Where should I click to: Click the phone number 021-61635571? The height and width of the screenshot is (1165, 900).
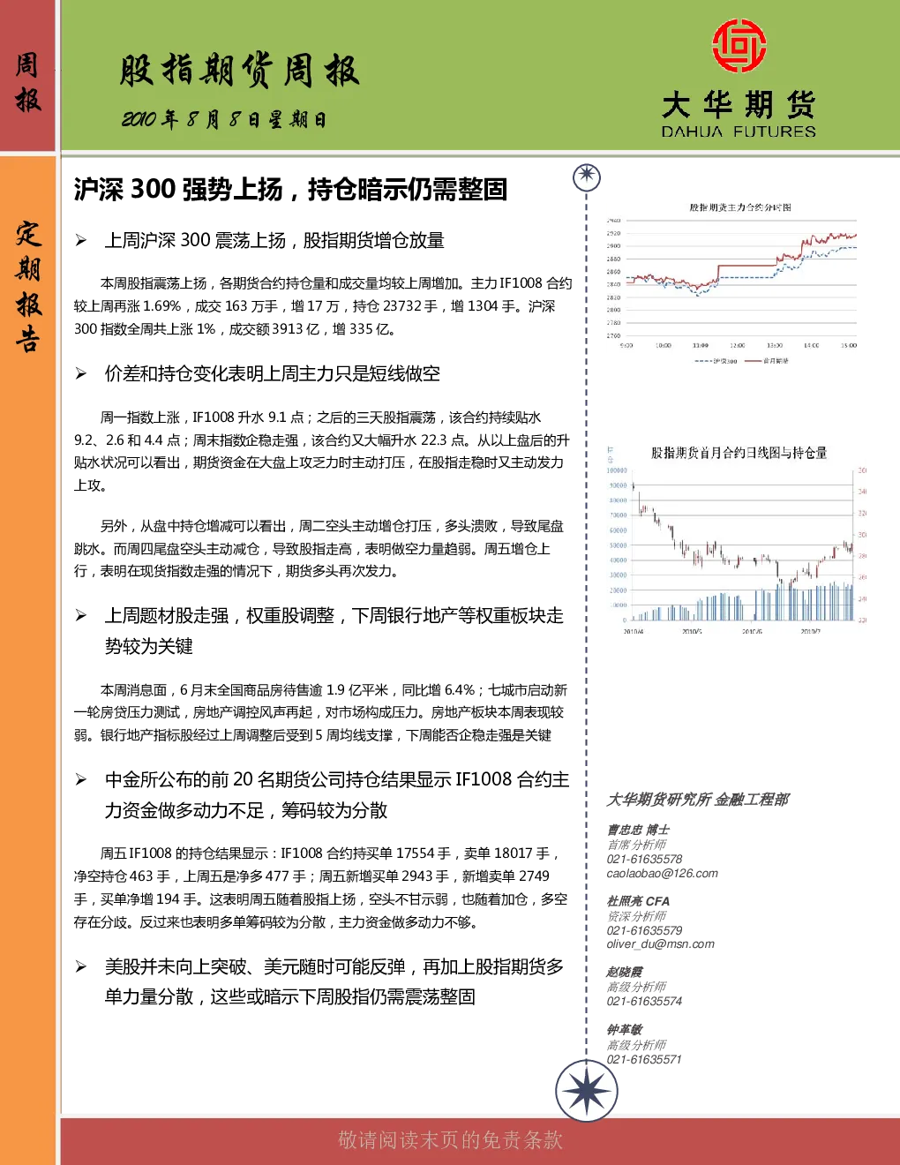tap(644, 1059)
